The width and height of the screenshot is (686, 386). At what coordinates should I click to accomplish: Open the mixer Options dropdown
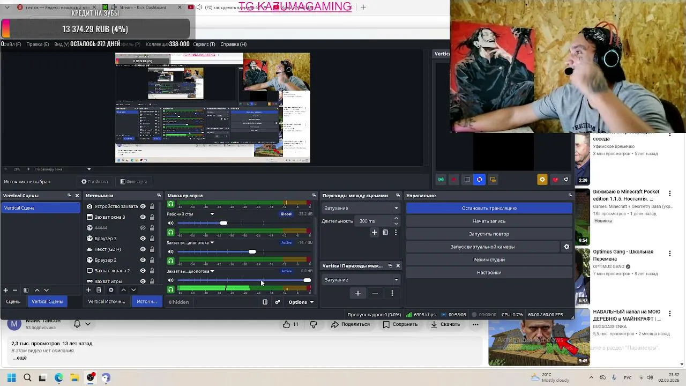[301, 302]
